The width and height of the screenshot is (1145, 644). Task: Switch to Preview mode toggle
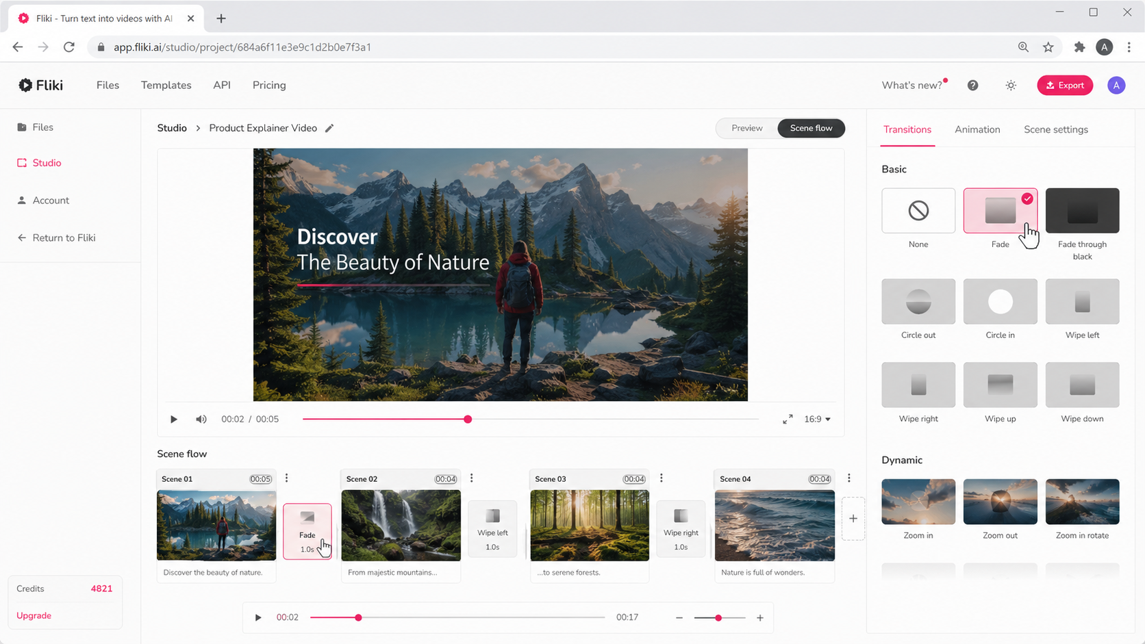(746, 128)
